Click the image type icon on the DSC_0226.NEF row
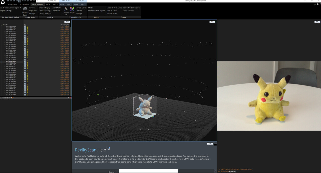 point(25,62)
